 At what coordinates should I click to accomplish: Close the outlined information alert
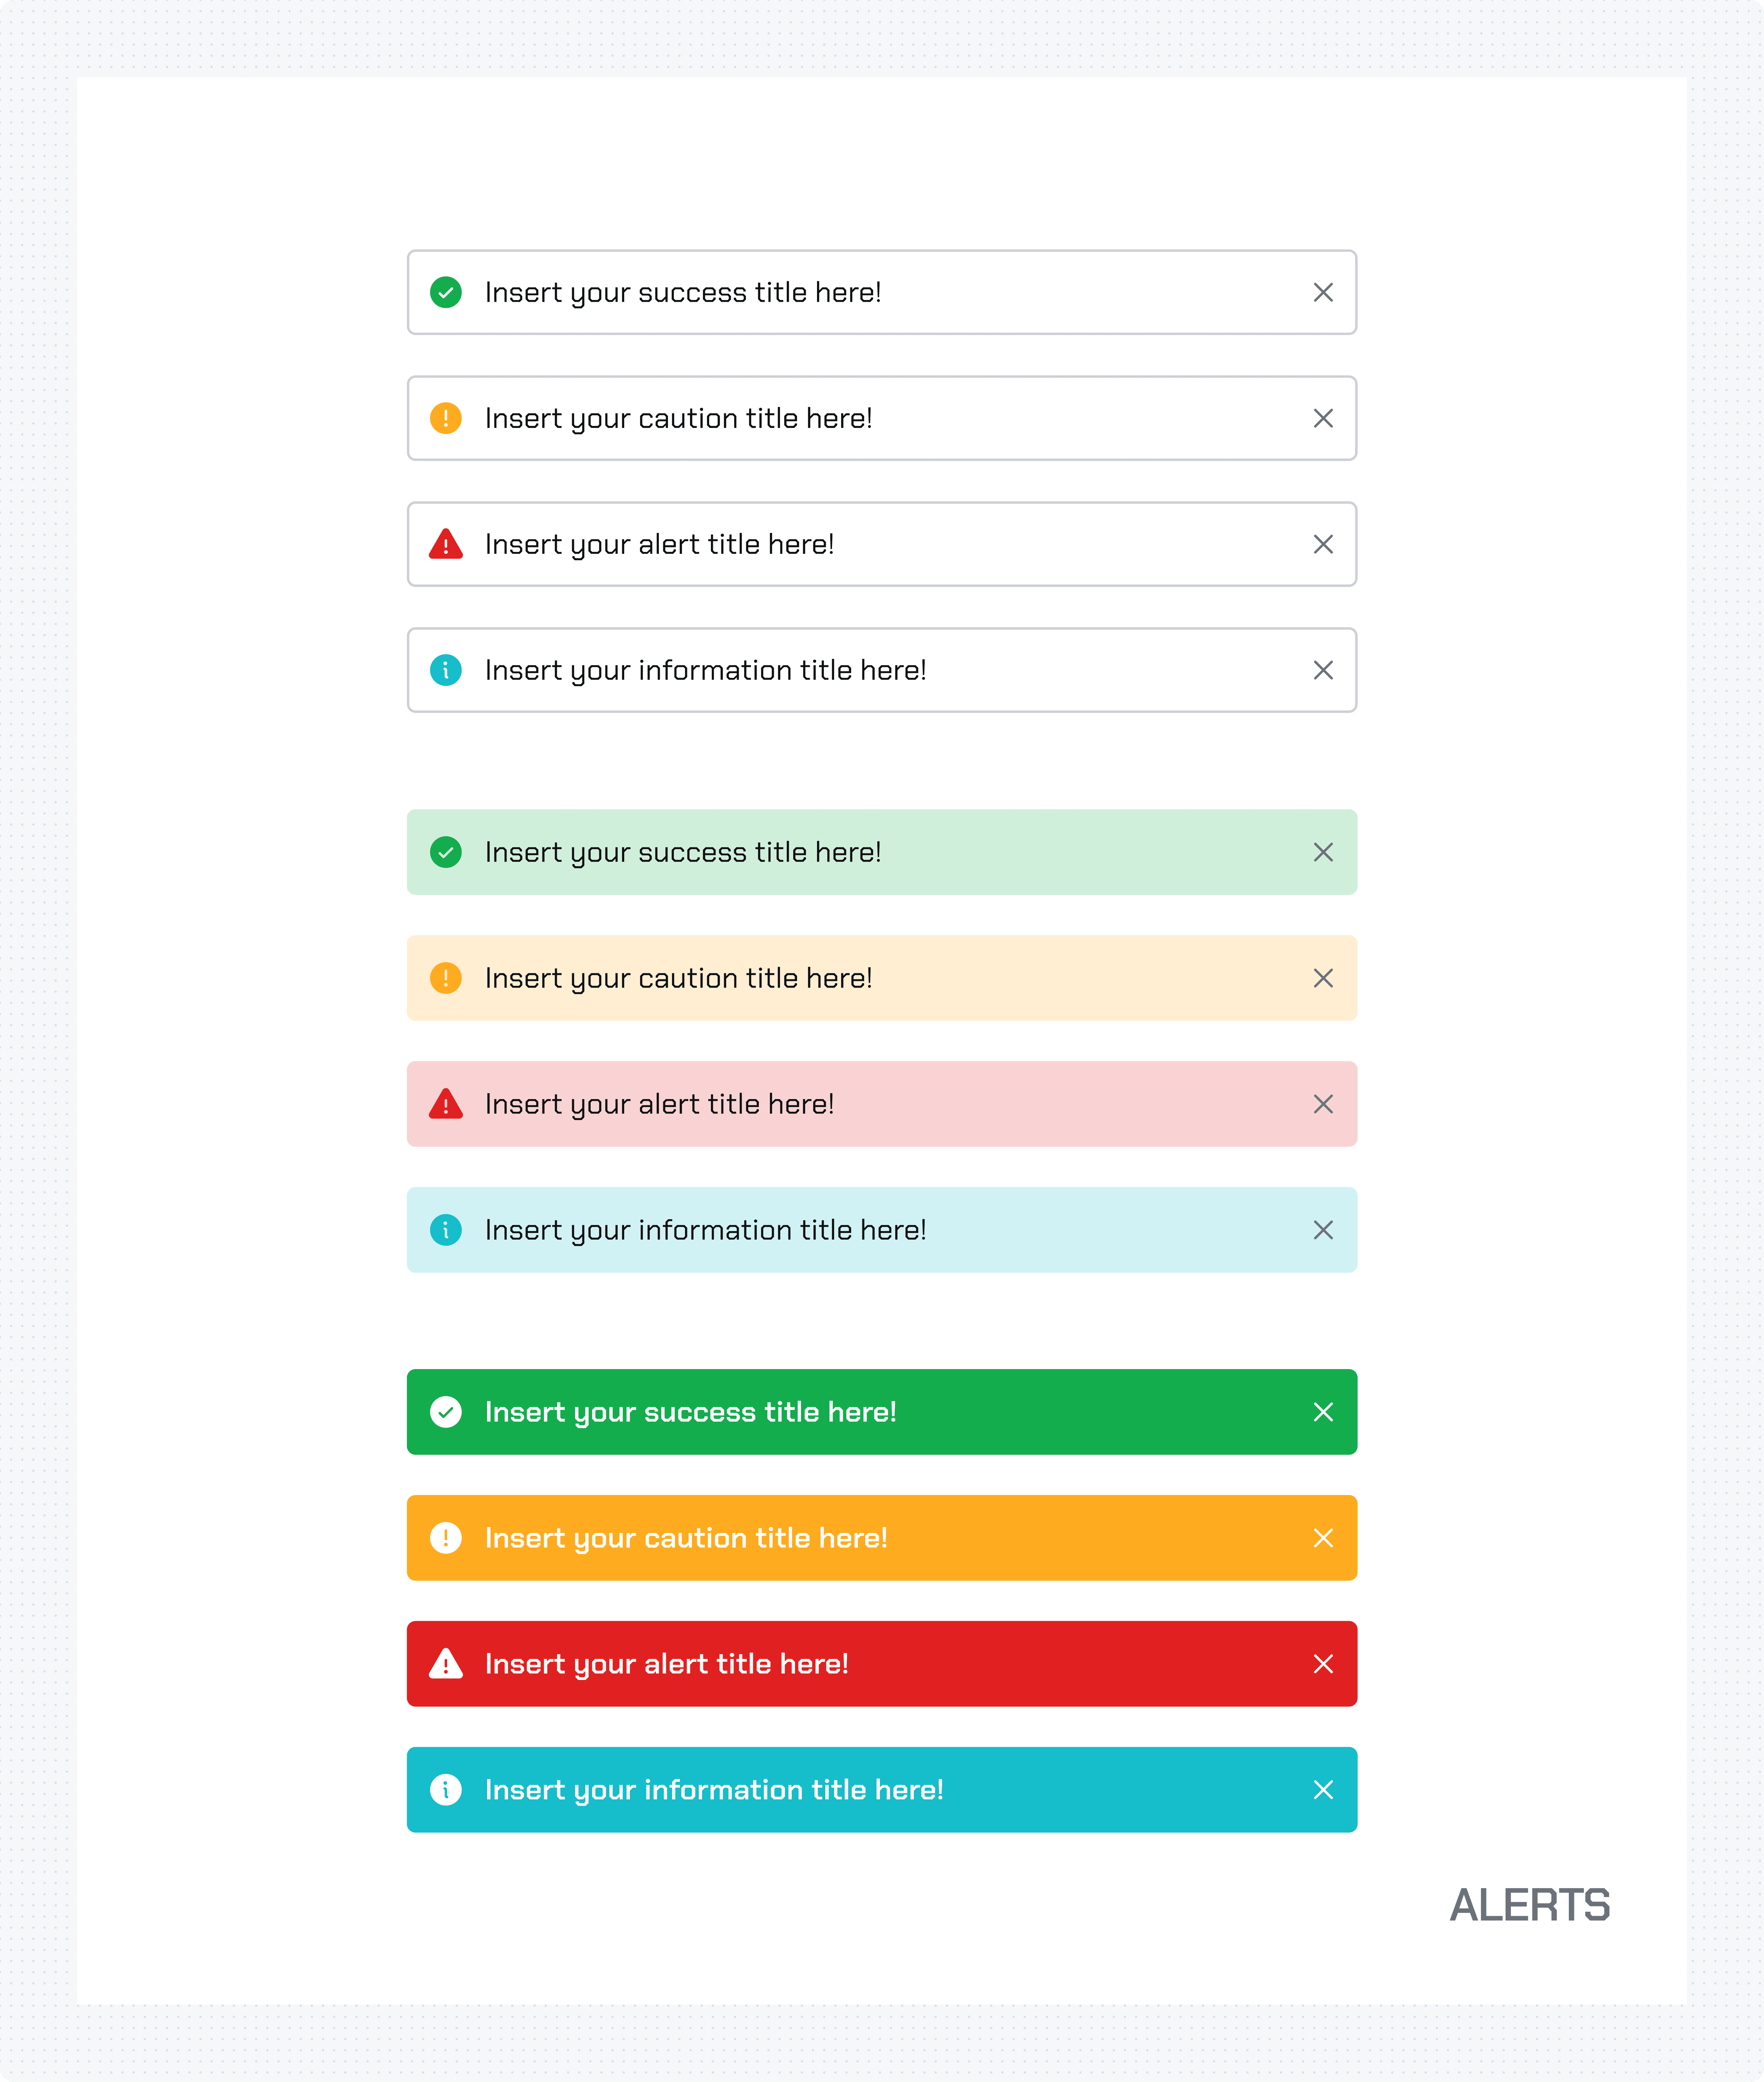tap(1323, 670)
